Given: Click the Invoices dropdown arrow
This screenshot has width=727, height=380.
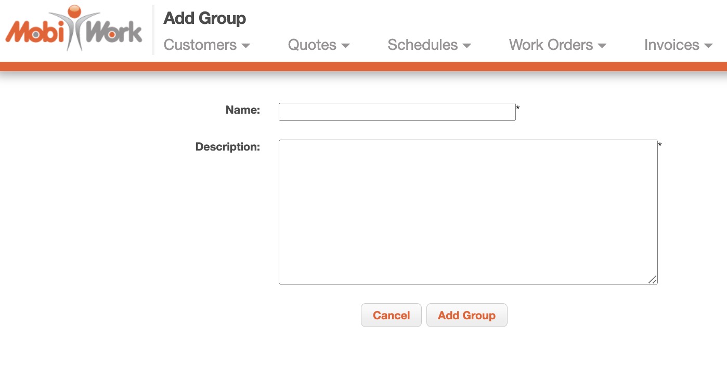Looking at the screenshot, I should (708, 46).
